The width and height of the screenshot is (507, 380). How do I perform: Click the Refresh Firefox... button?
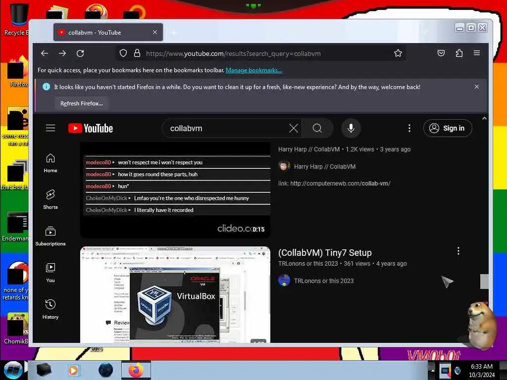point(82,103)
